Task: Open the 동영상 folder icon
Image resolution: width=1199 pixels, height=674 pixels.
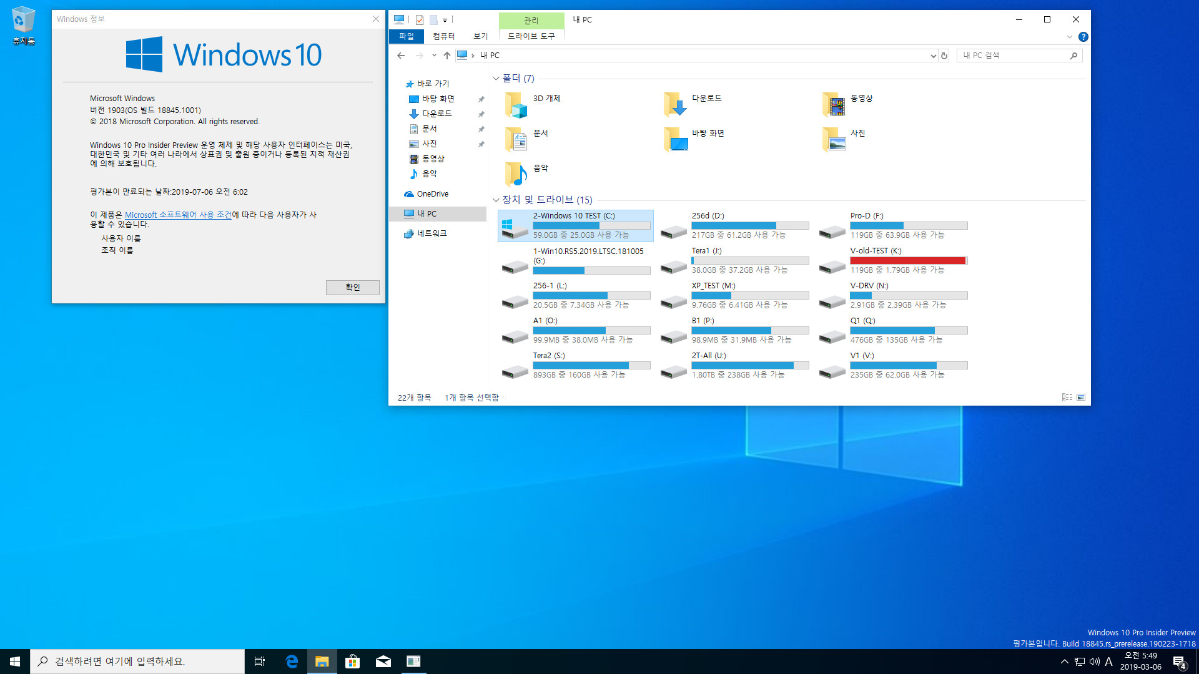Action: [834, 105]
